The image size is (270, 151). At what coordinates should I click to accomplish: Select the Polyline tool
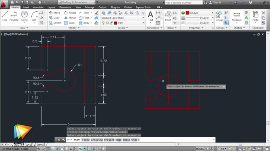tap(14, 16)
